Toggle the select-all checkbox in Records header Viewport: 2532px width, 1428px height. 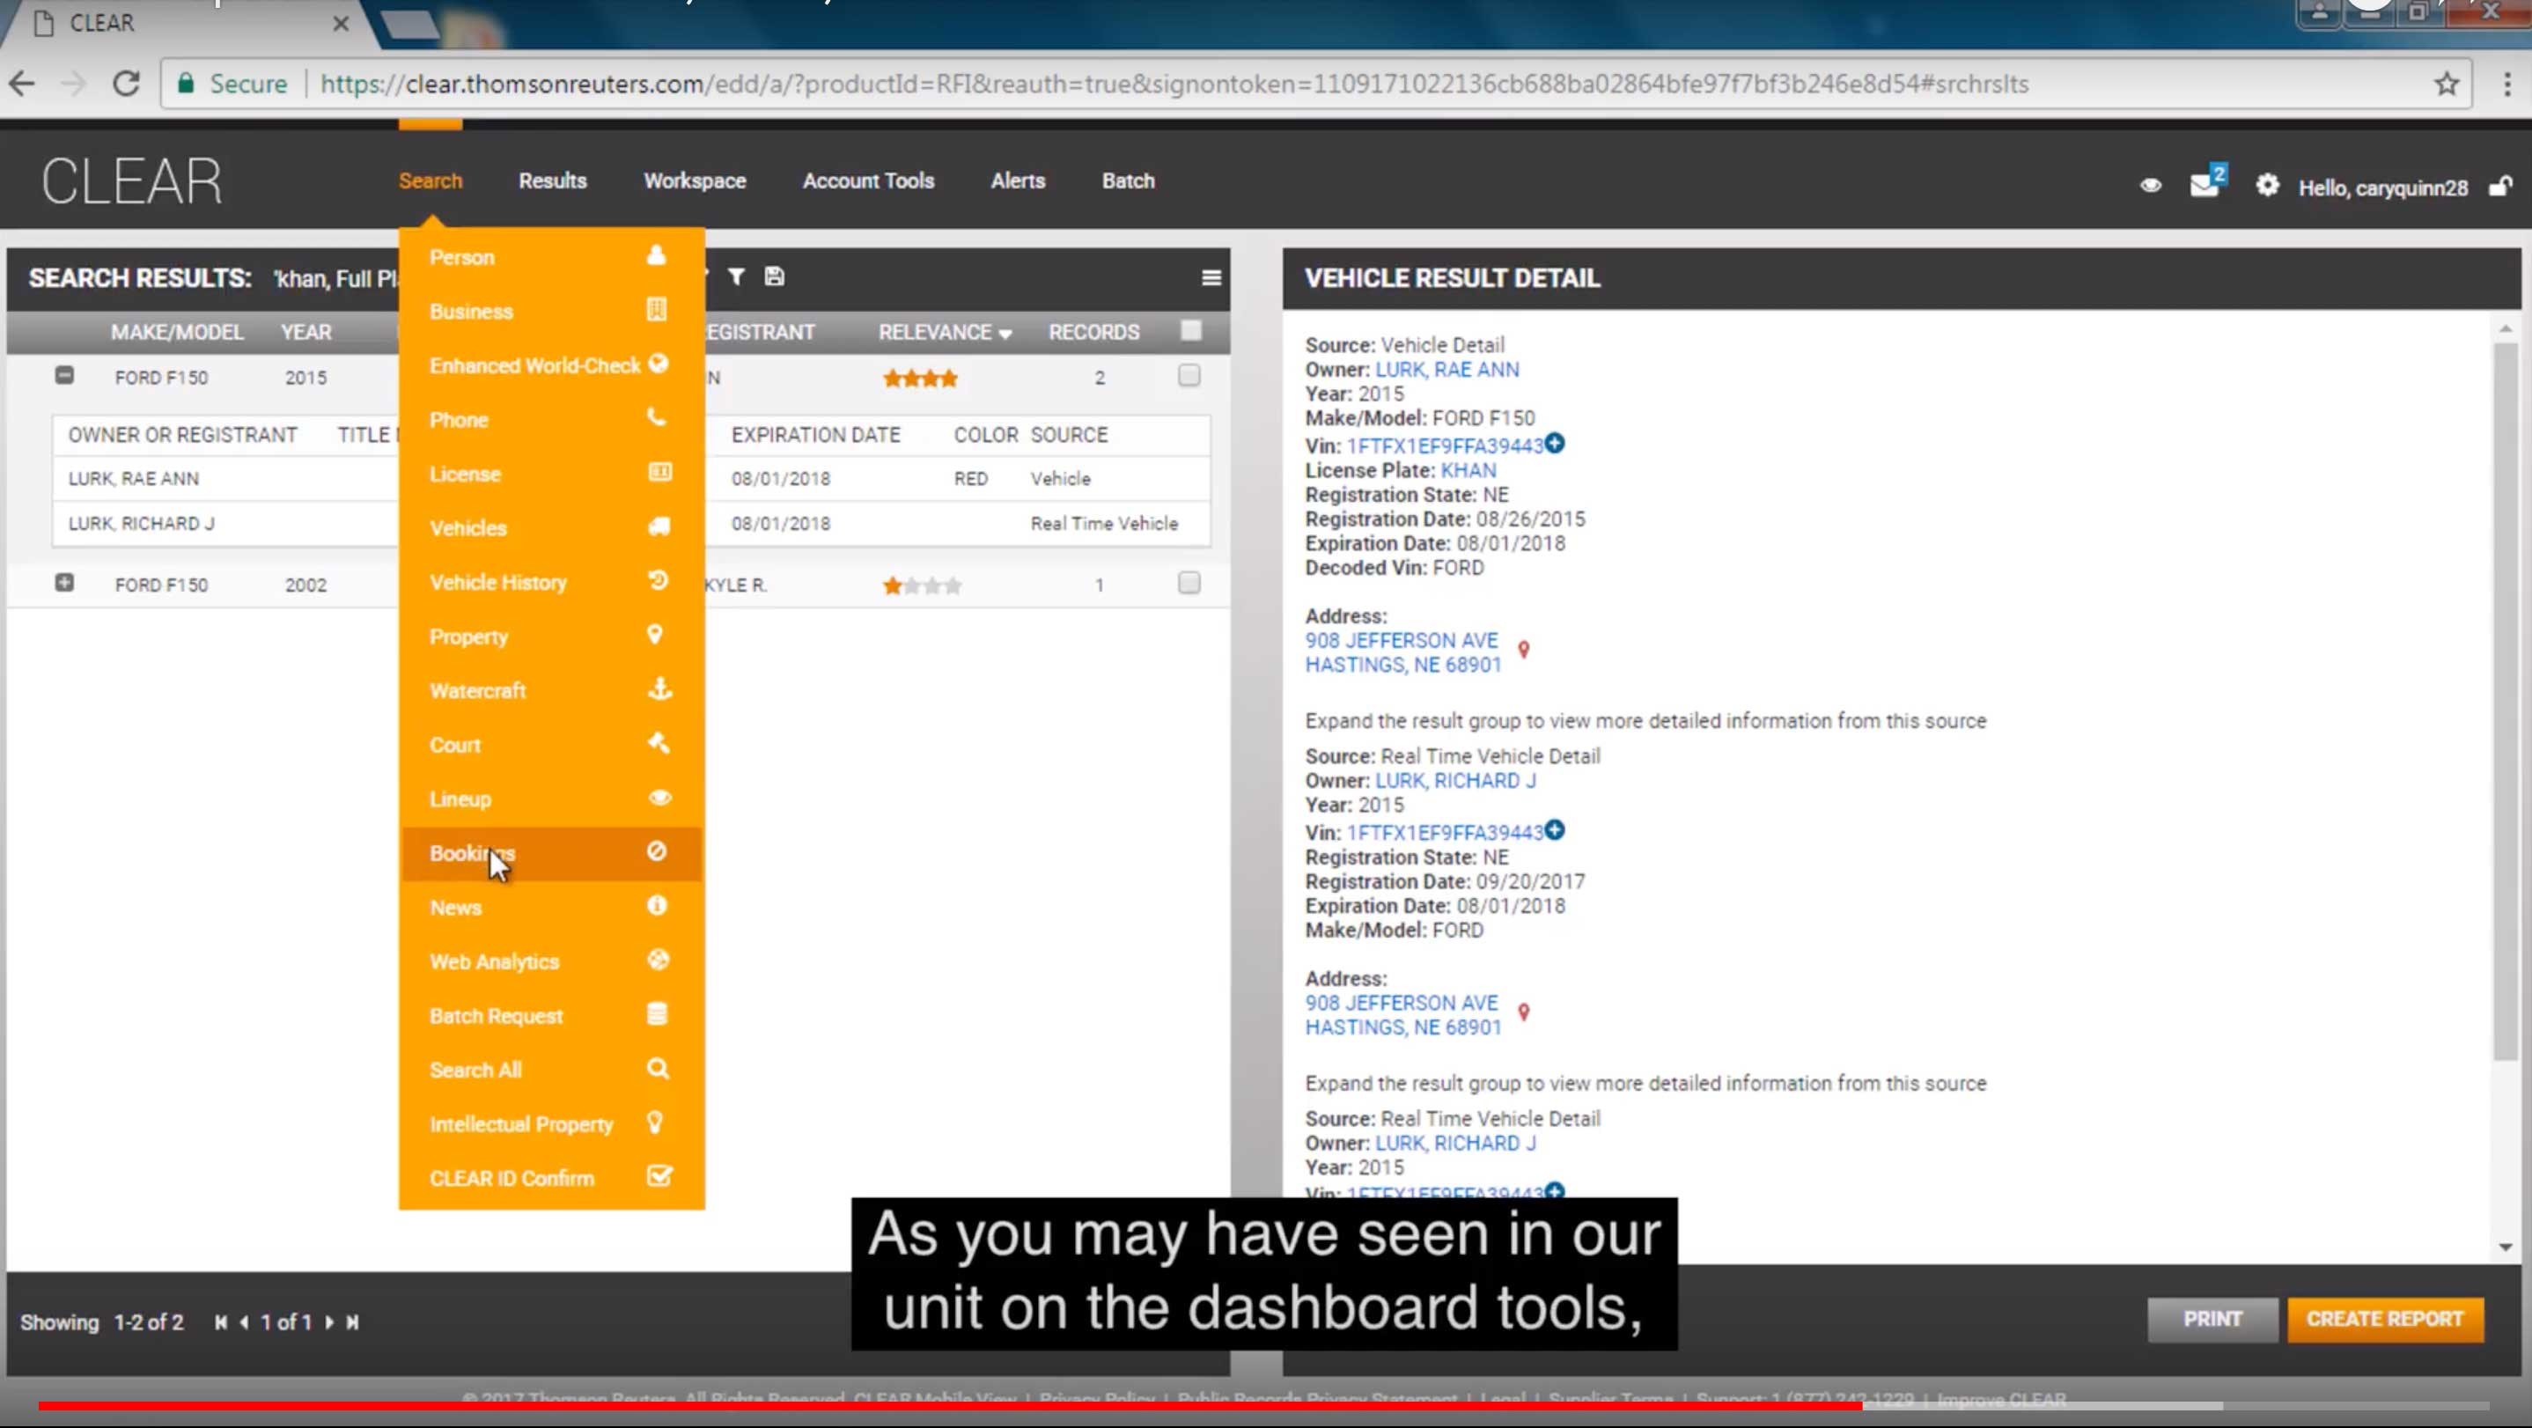pos(1190,331)
